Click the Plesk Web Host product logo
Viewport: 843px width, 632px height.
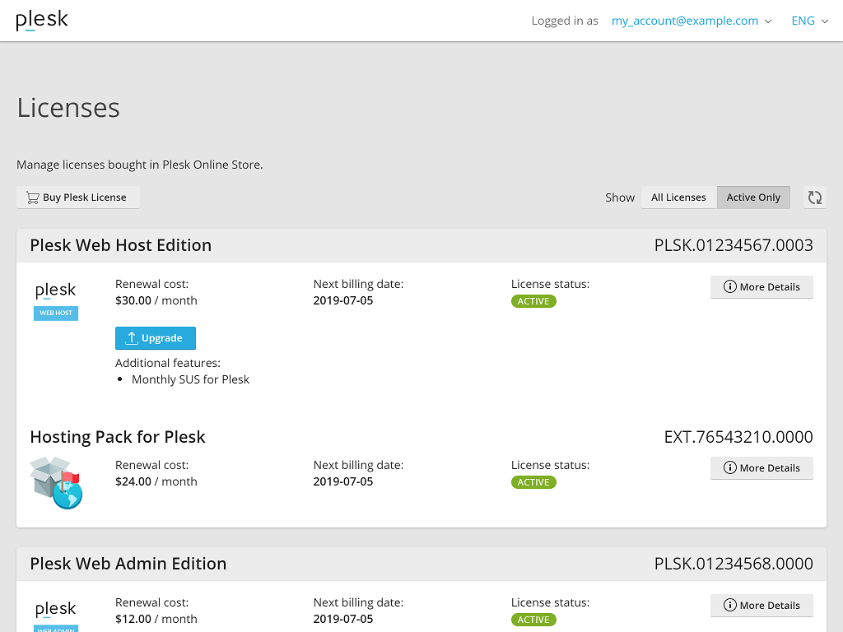tap(56, 301)
